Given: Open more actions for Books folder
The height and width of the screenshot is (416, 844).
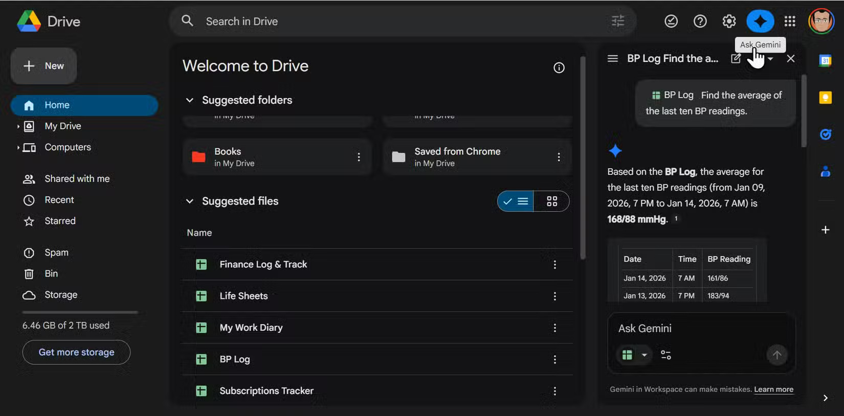Looking at the screenshot, I should pos(359,157).
